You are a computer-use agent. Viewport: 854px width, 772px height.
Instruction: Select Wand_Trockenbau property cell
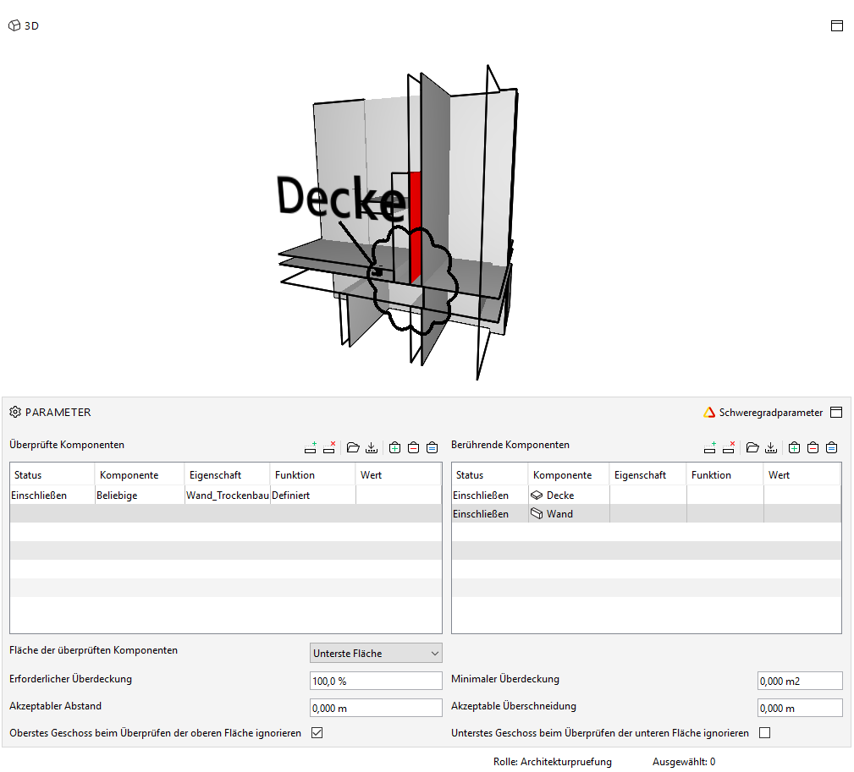point(228,496)
